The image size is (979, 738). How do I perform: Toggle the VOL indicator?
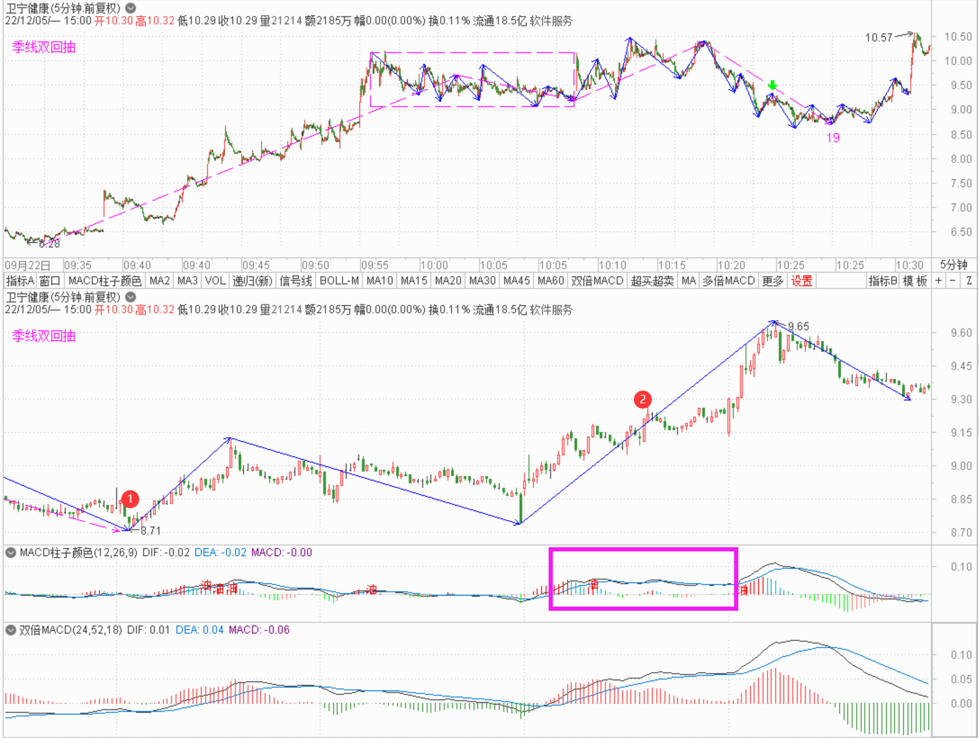click(215, 281)
